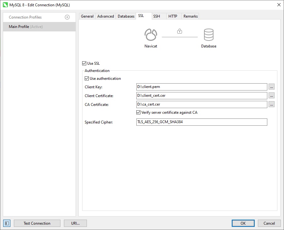Click the Client Key label

pyautogui.click(x=94, y=87)
